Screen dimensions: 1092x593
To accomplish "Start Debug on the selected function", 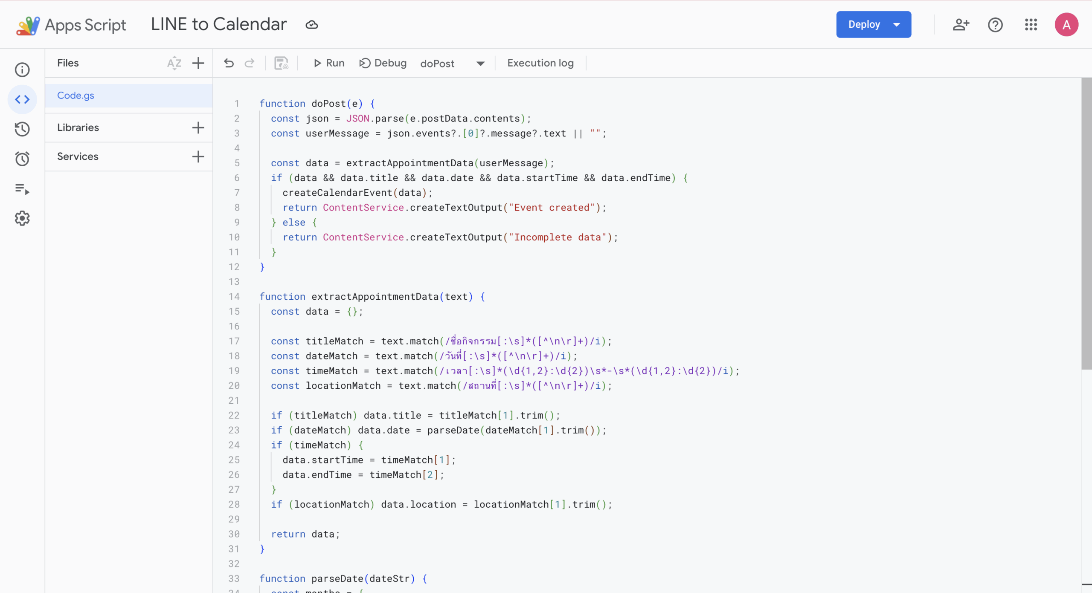I will click(x=383, y=63).
